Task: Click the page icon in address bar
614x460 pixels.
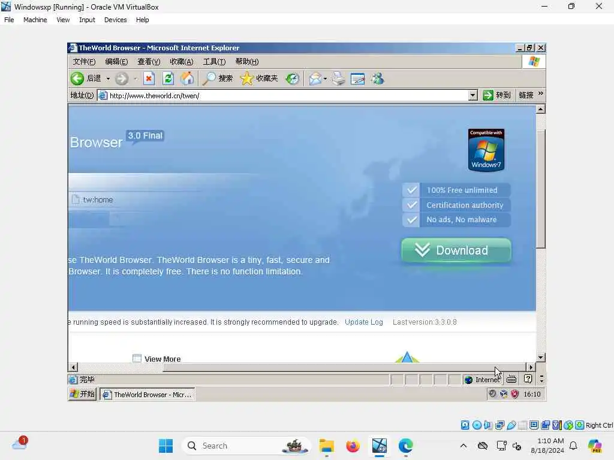Action: [103, 95]
